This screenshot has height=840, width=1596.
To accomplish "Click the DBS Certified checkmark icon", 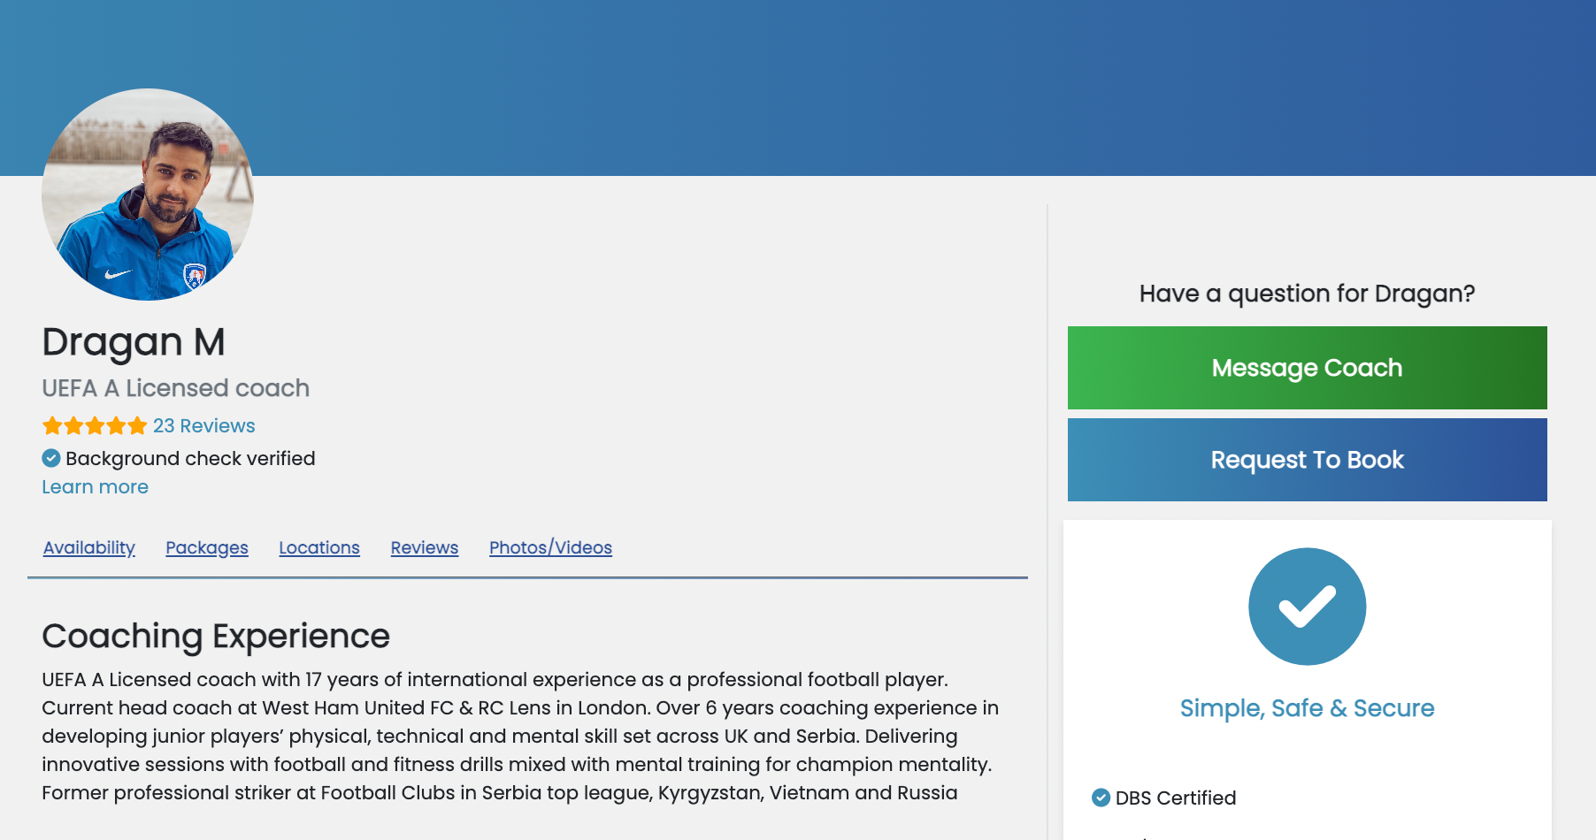I will click(1101, 798).
